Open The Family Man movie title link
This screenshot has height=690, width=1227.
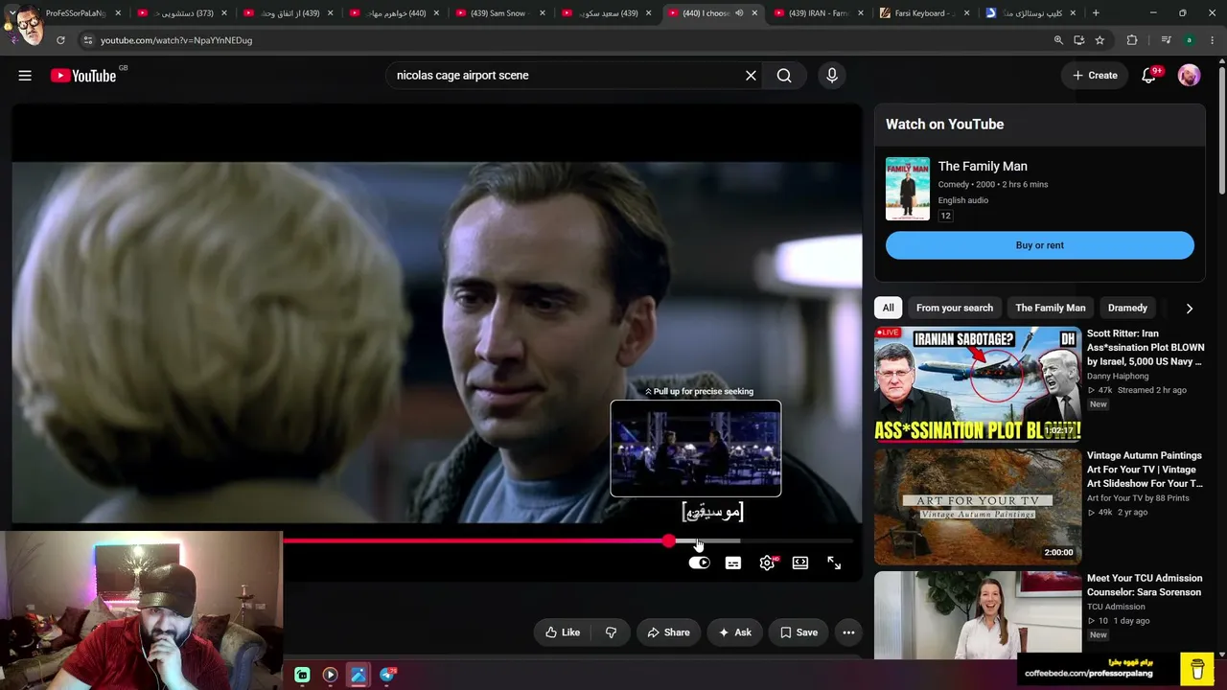pos(983,167)
